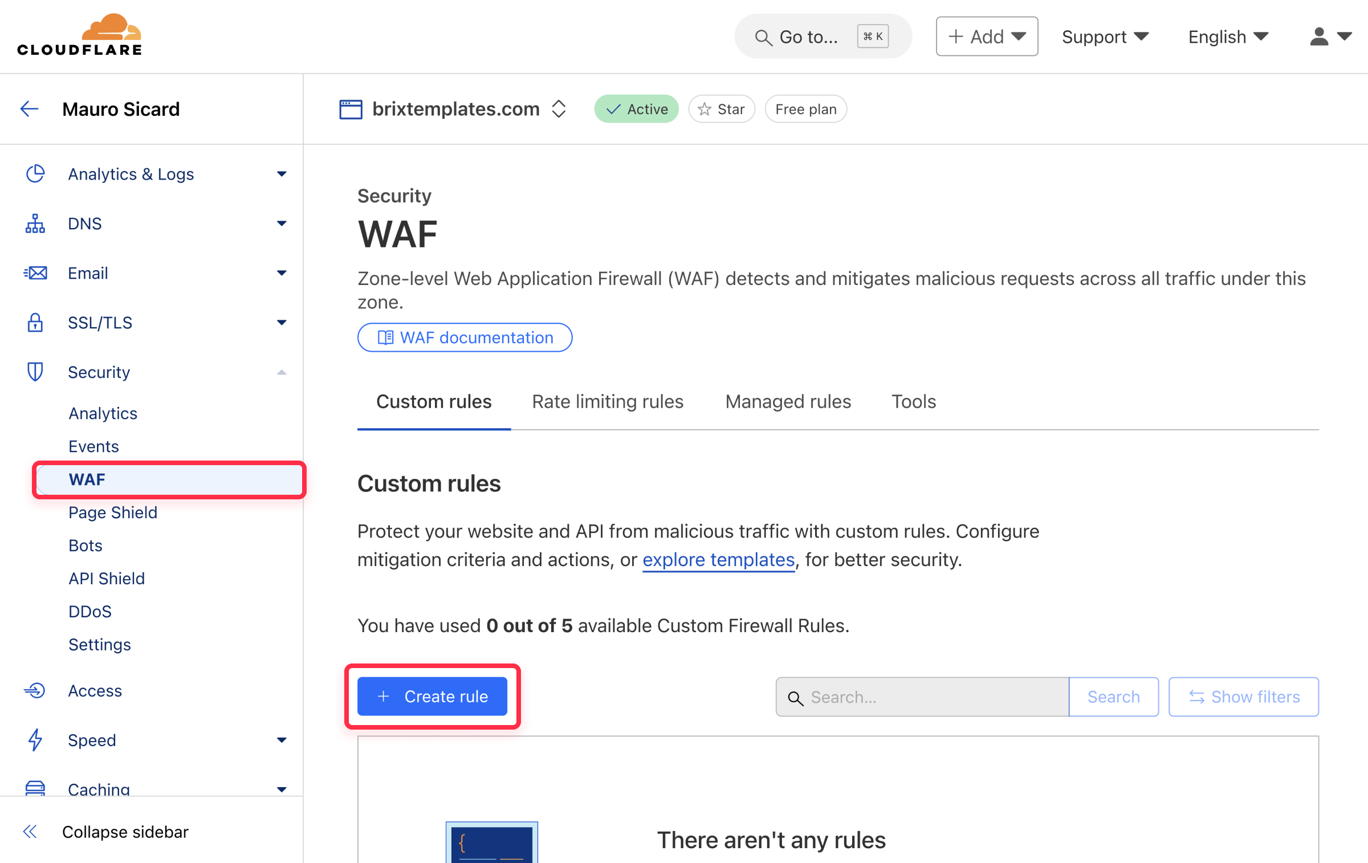The width and height of the screenshot is (1368, 863).
Task: Click the magnifier icon in the rules search field
Action: tap(795, 698)
